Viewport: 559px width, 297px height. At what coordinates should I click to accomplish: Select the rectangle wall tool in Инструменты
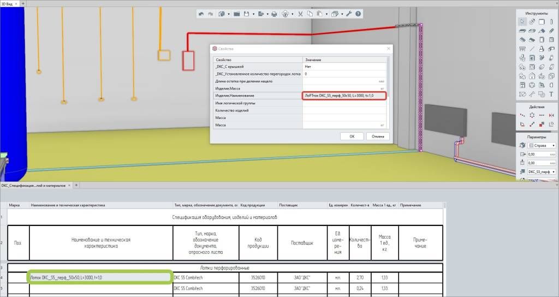[542, 22]
